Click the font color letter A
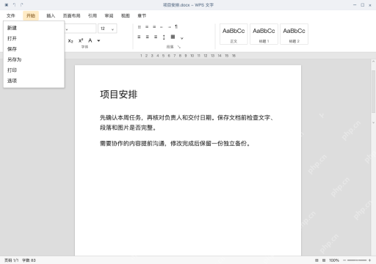This screenshot has height=264, width=376. click(x=90, y=40)
